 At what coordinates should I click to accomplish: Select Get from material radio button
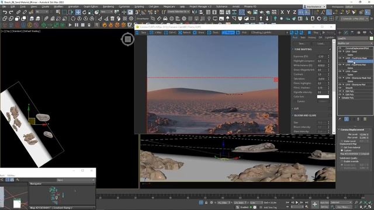pos(342,148)
